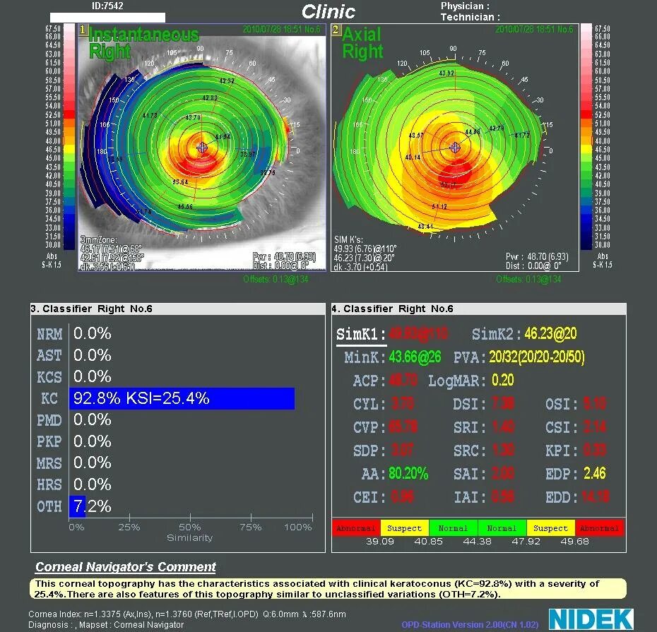Click the left diopter color scale bar
Image resolution: width=657 pixels, height=632 pixels.
point(69,136)
